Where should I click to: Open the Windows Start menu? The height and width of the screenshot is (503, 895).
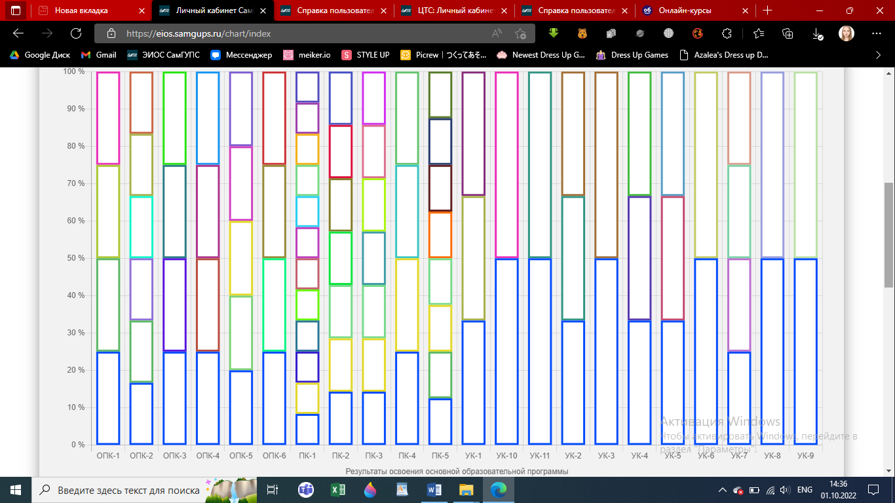click(16, 489)
